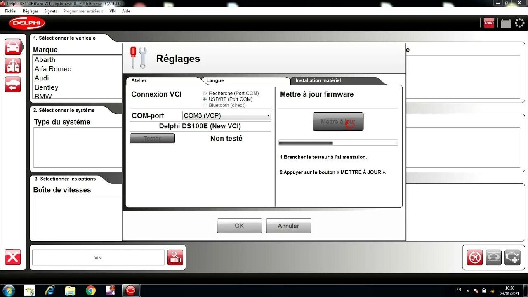Click the first pinned taskbar icon next to Start
The image size is (528, 297).
tap(29, 290)
